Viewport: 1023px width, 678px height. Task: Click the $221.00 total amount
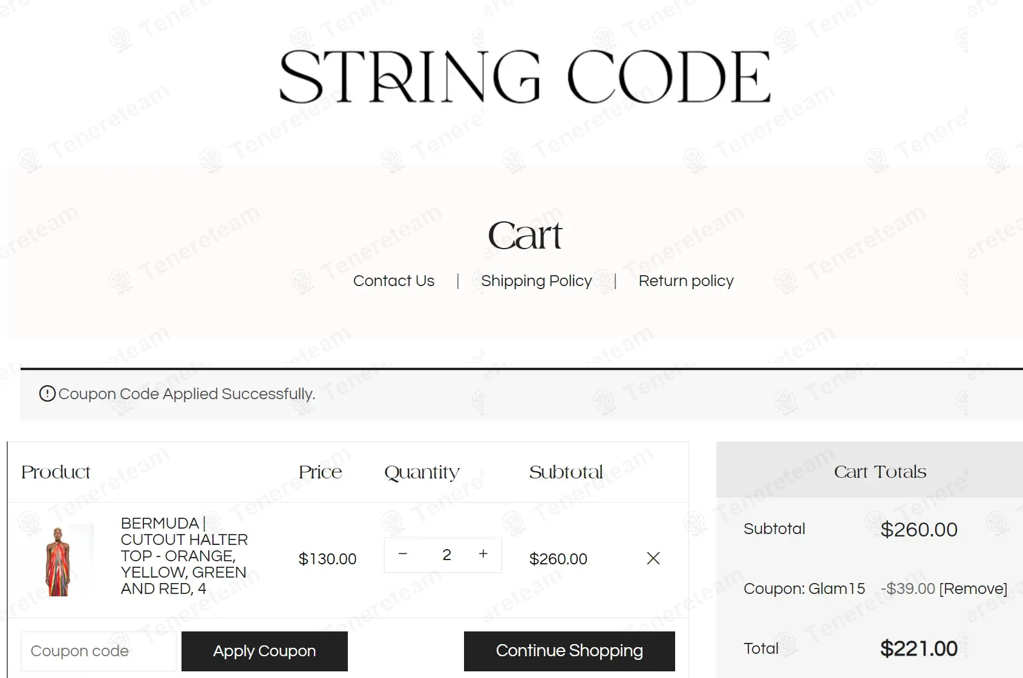(x=918, y=648)
